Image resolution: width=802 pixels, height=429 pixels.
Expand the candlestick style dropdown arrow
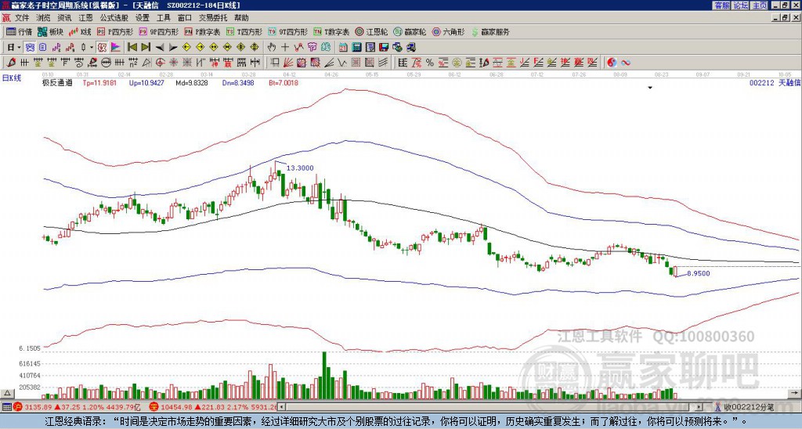92,48
